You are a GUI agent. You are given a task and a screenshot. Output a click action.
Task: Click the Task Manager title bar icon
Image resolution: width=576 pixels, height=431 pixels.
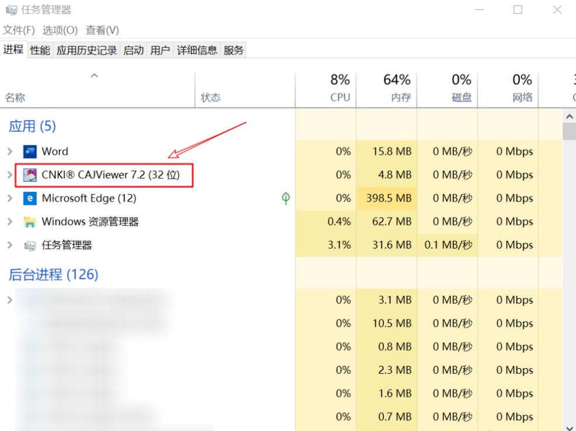11,10
